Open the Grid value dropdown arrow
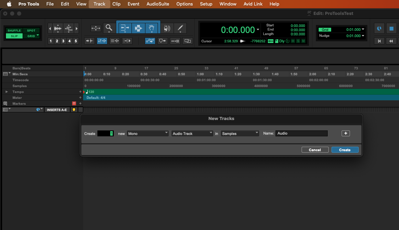The height and width of the screenshot is (230, 399). point(363,29)
